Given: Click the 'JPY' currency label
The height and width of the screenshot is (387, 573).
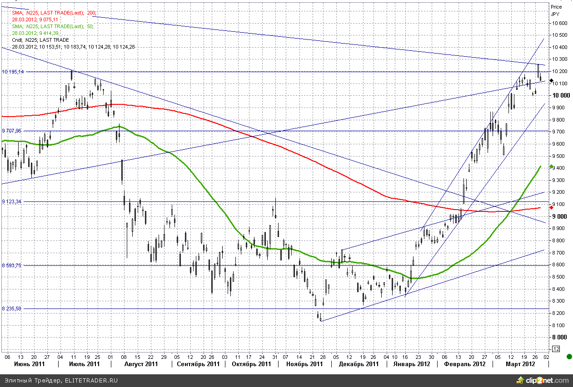Looking at the screenshot, I should [555, 14].
